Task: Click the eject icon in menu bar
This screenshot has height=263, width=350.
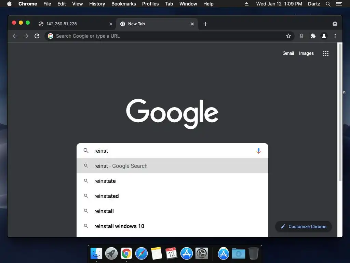Action: pos(246,4)
